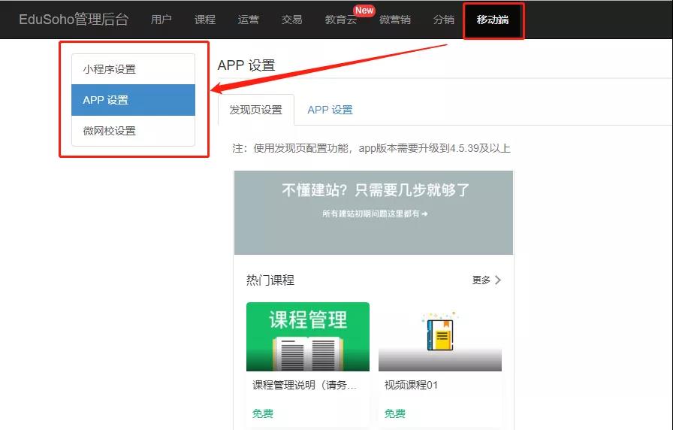The image size is (673, 430).
Task: Select the 移动端 navigation item
Action: pyautogui.click(x=493, y=20)
